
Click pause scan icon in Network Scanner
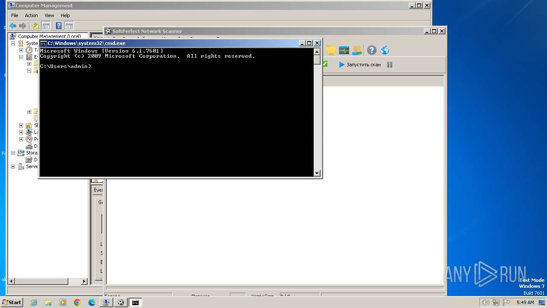pos(390,65)
